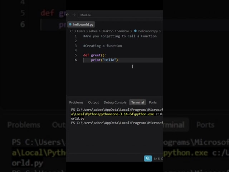Screen dimensions: 229x172
Task: Open the Problems panel tab
Action: (x=76, y=102)
